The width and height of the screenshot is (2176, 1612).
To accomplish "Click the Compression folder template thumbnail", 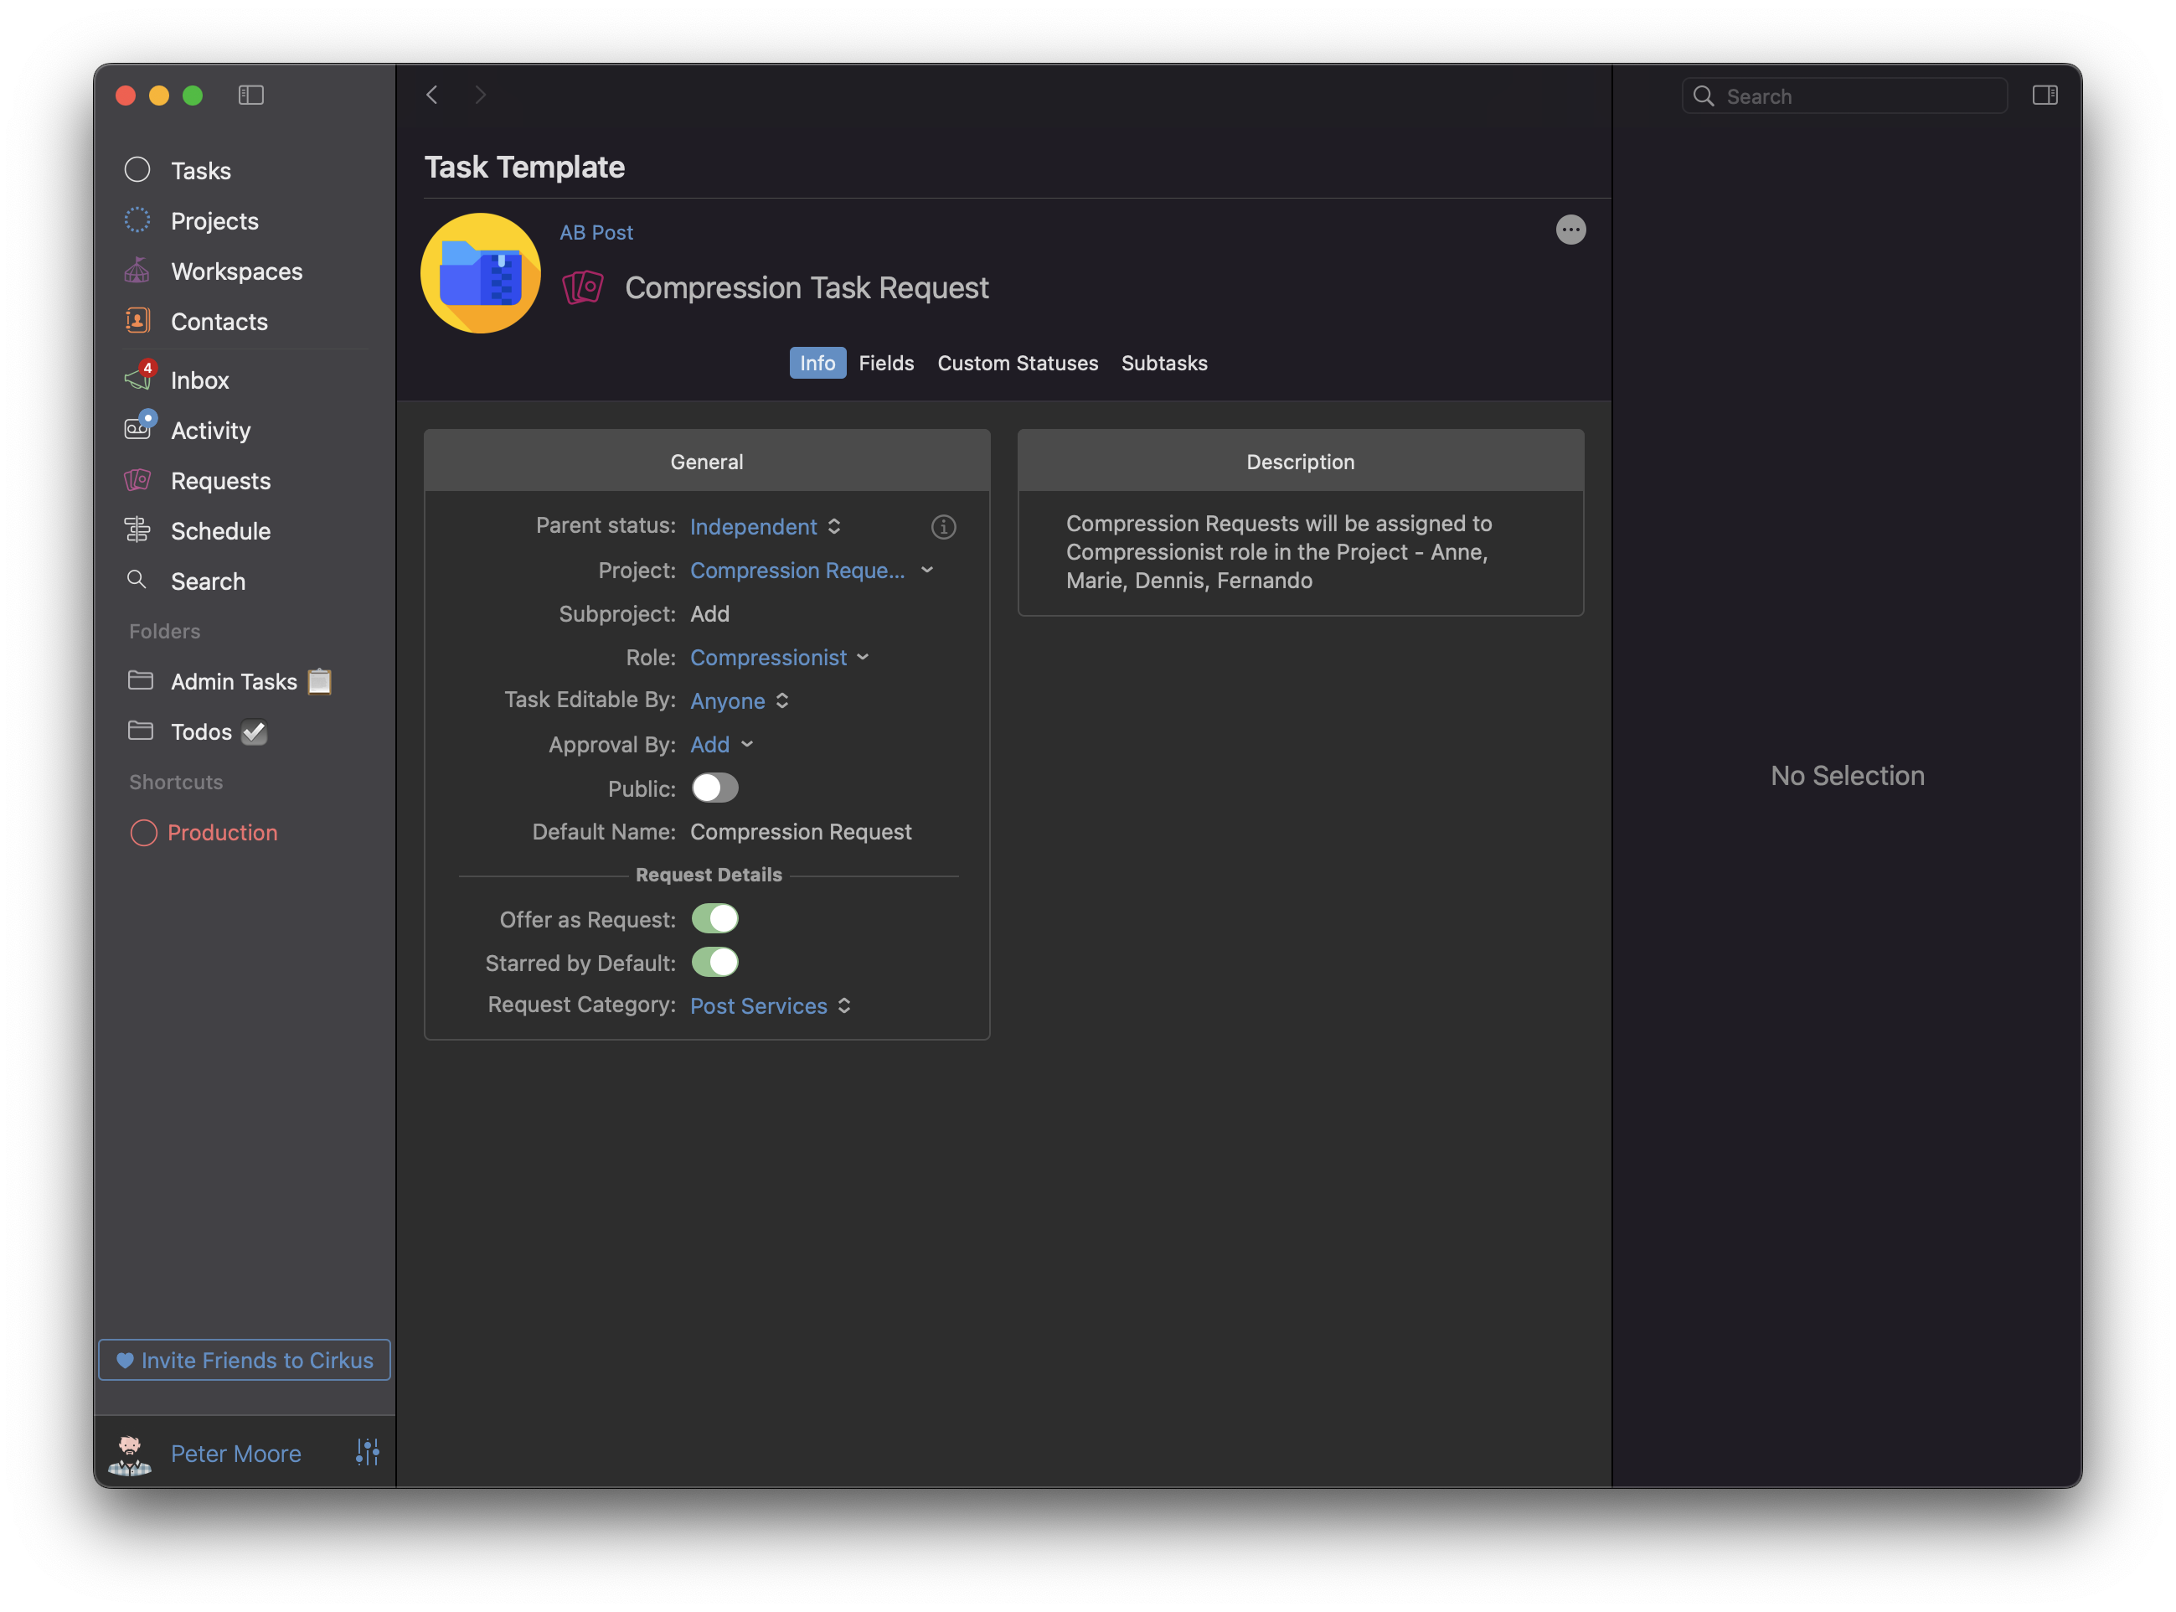I will tap(480, 273).
